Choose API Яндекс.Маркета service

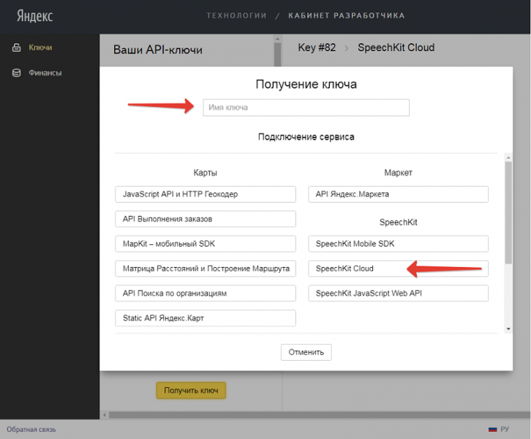[398, 194]
